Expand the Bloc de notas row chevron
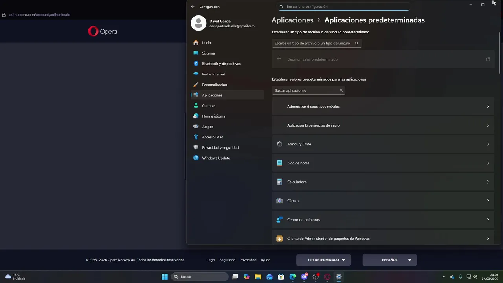Screen dimensions: 503x283 point(488,163)
